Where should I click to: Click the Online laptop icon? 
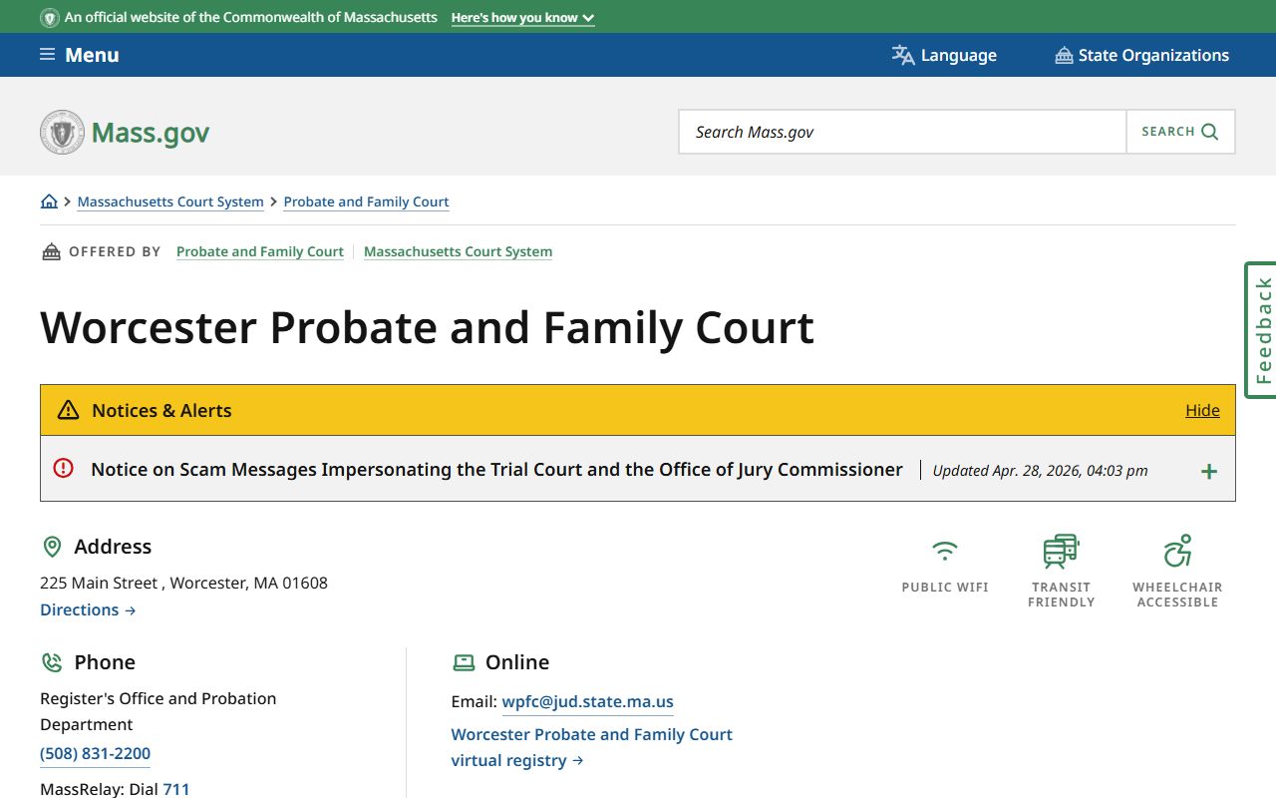click(x=464, y=662)
